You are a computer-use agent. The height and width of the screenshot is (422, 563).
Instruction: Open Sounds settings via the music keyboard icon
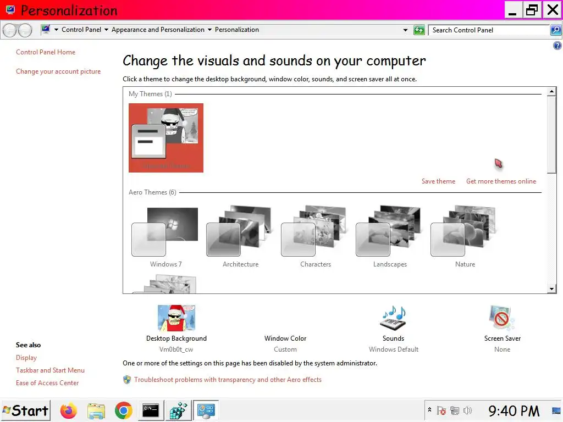point(394,318)
